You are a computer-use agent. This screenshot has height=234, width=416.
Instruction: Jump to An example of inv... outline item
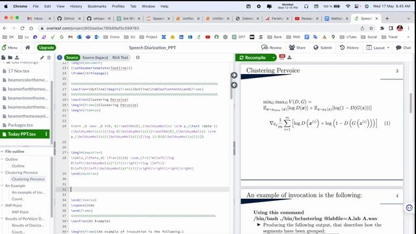[28, 192]
